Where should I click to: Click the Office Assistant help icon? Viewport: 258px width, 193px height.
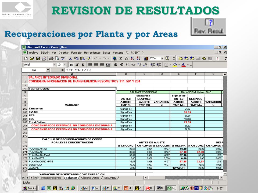coord(167,58)
